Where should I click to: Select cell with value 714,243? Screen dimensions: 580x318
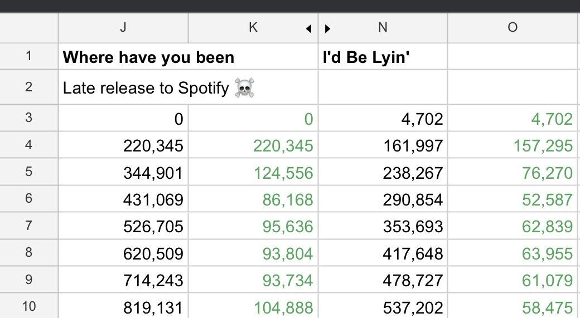(123, 280)
